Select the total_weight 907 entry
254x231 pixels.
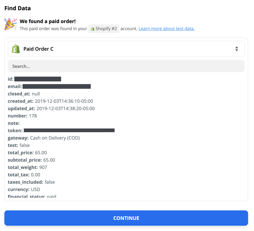point(27,167)
